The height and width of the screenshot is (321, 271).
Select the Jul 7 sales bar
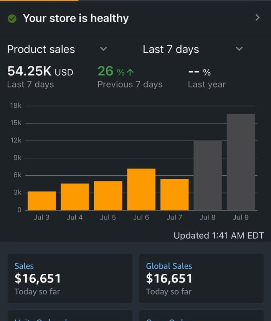pyautogui.click(x=174, y=195)
